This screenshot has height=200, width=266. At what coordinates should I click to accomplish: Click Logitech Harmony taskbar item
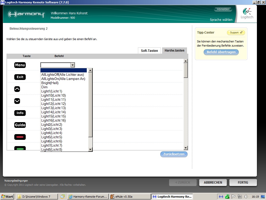point(172,197)
